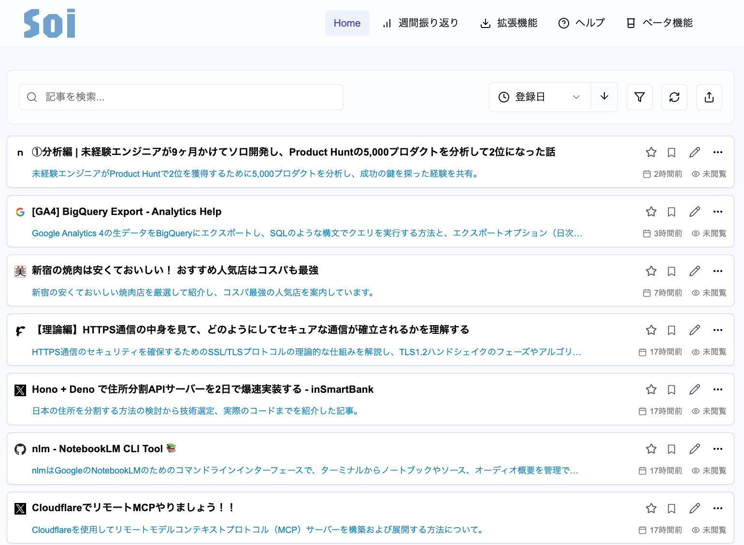744x545 pixels.
Task: Click the filter funnel icon
Action: pyautogui.click(x=639, y=97)
